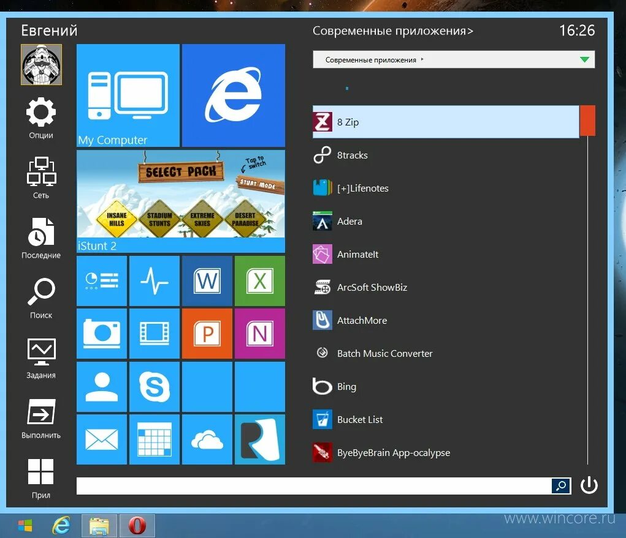Click the Поиск magnifier icon
This screenshot has height=538, width=626.
[x=41, y=291]
